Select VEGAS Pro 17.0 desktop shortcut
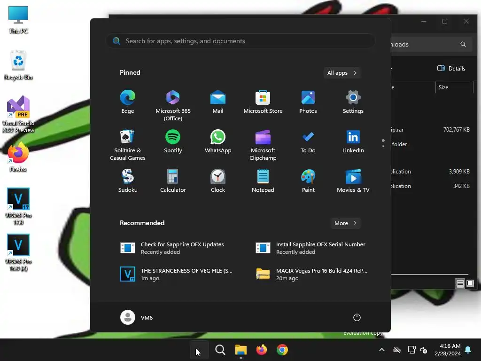481x361 pixels. [18, 206]
